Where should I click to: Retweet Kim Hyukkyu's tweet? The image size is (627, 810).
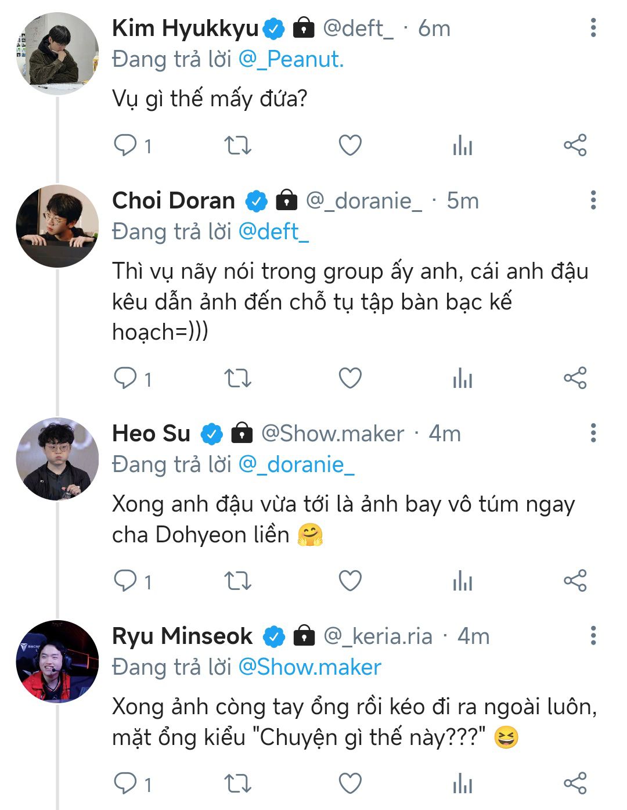click(238, 145)
